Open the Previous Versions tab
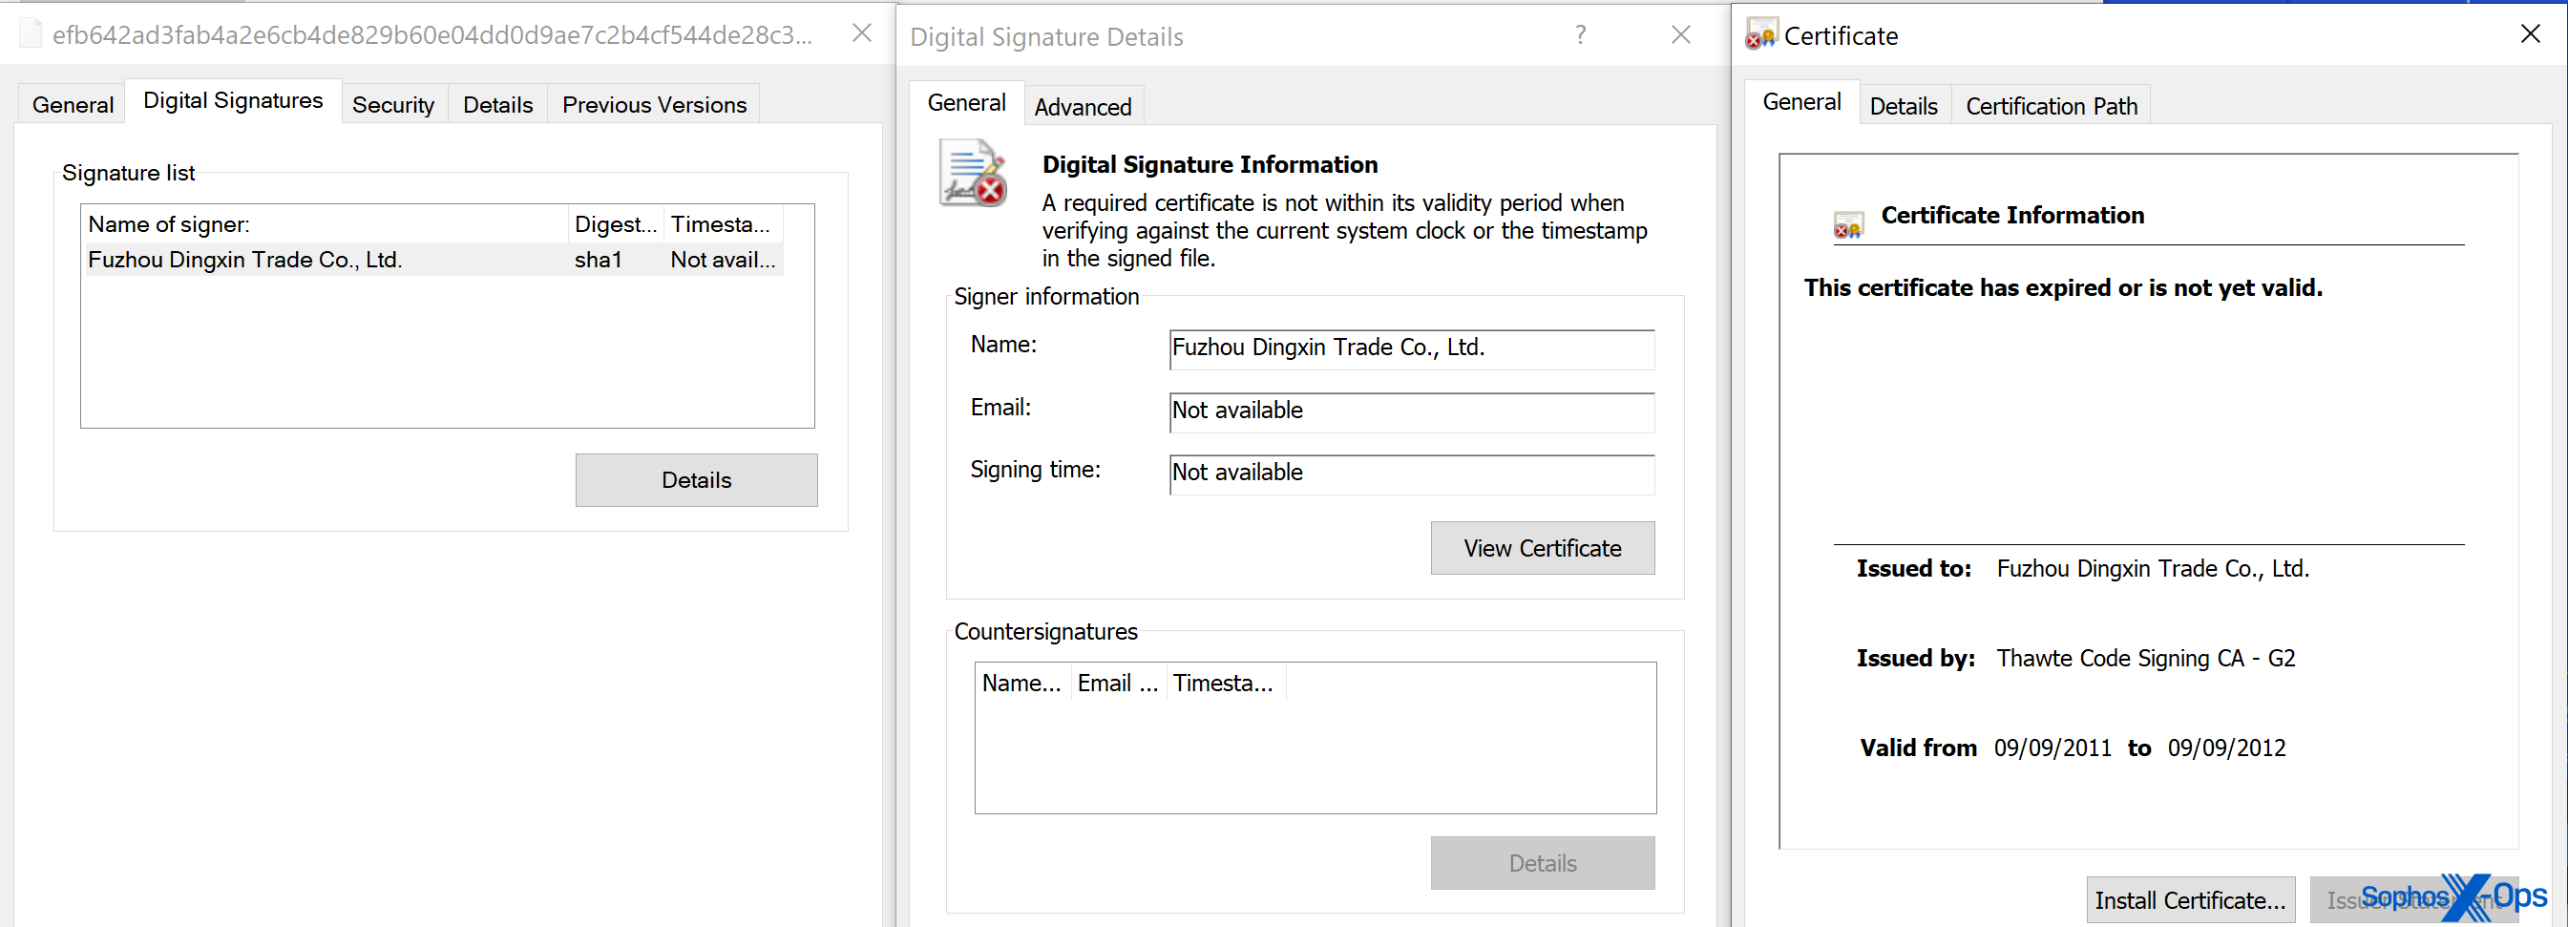 pos(653,105)
